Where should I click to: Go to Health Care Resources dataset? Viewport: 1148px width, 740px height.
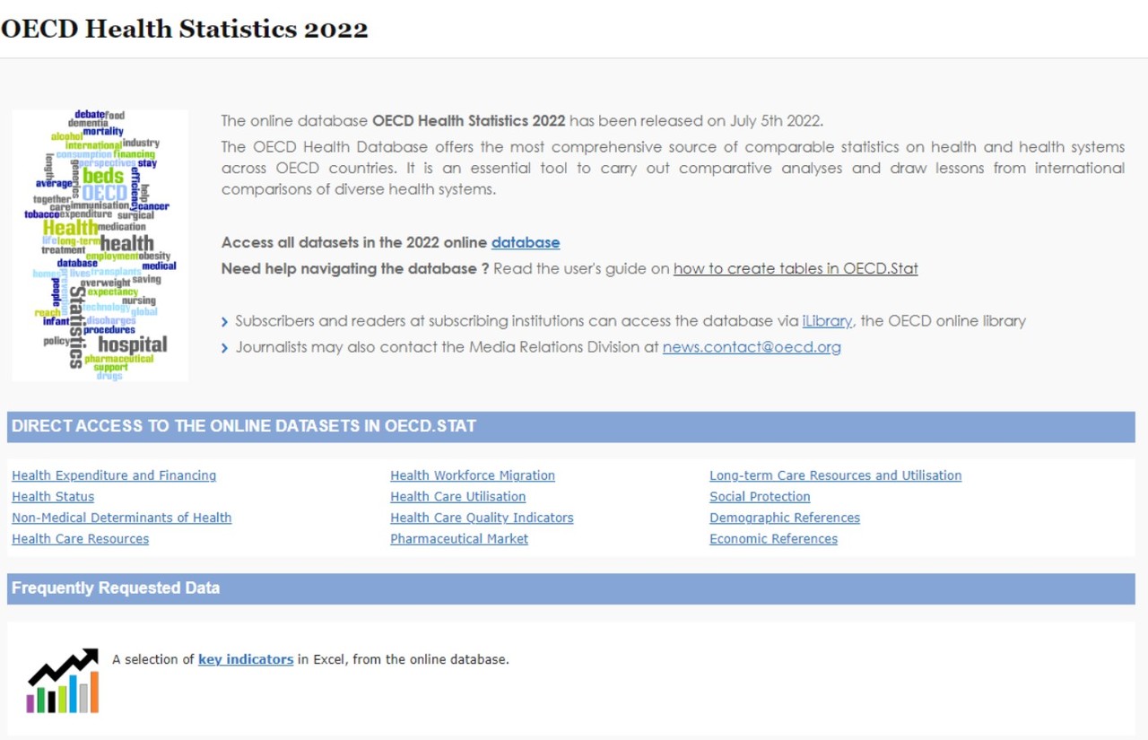[x=80, y=539]
